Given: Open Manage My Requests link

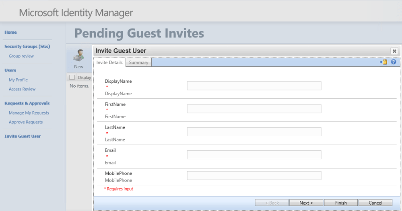Looking at the screenshot, I should point(29,113).
